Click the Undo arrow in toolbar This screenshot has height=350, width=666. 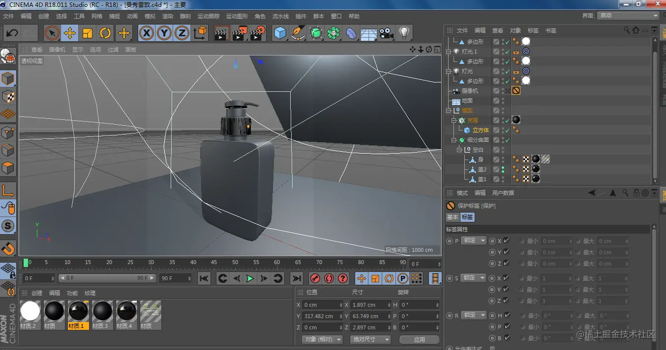[12, 33]
